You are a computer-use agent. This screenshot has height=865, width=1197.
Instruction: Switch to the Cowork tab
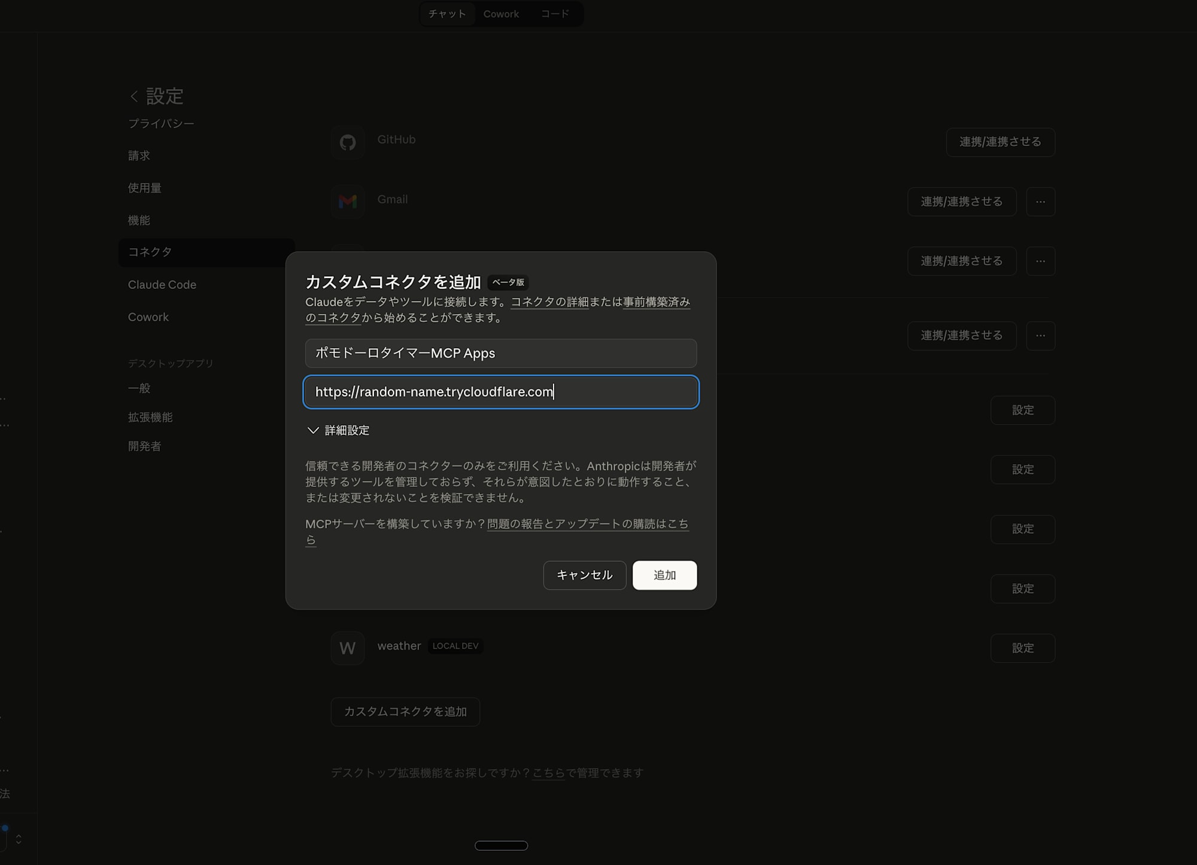501,13
